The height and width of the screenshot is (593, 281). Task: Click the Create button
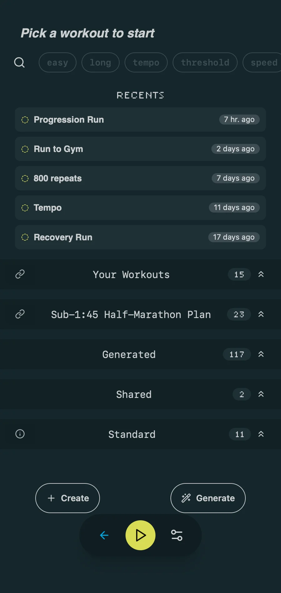tap(67, 498)
